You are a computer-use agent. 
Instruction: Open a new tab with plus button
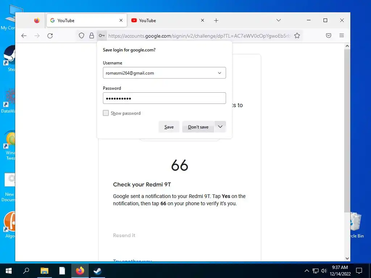pos(216,21)
